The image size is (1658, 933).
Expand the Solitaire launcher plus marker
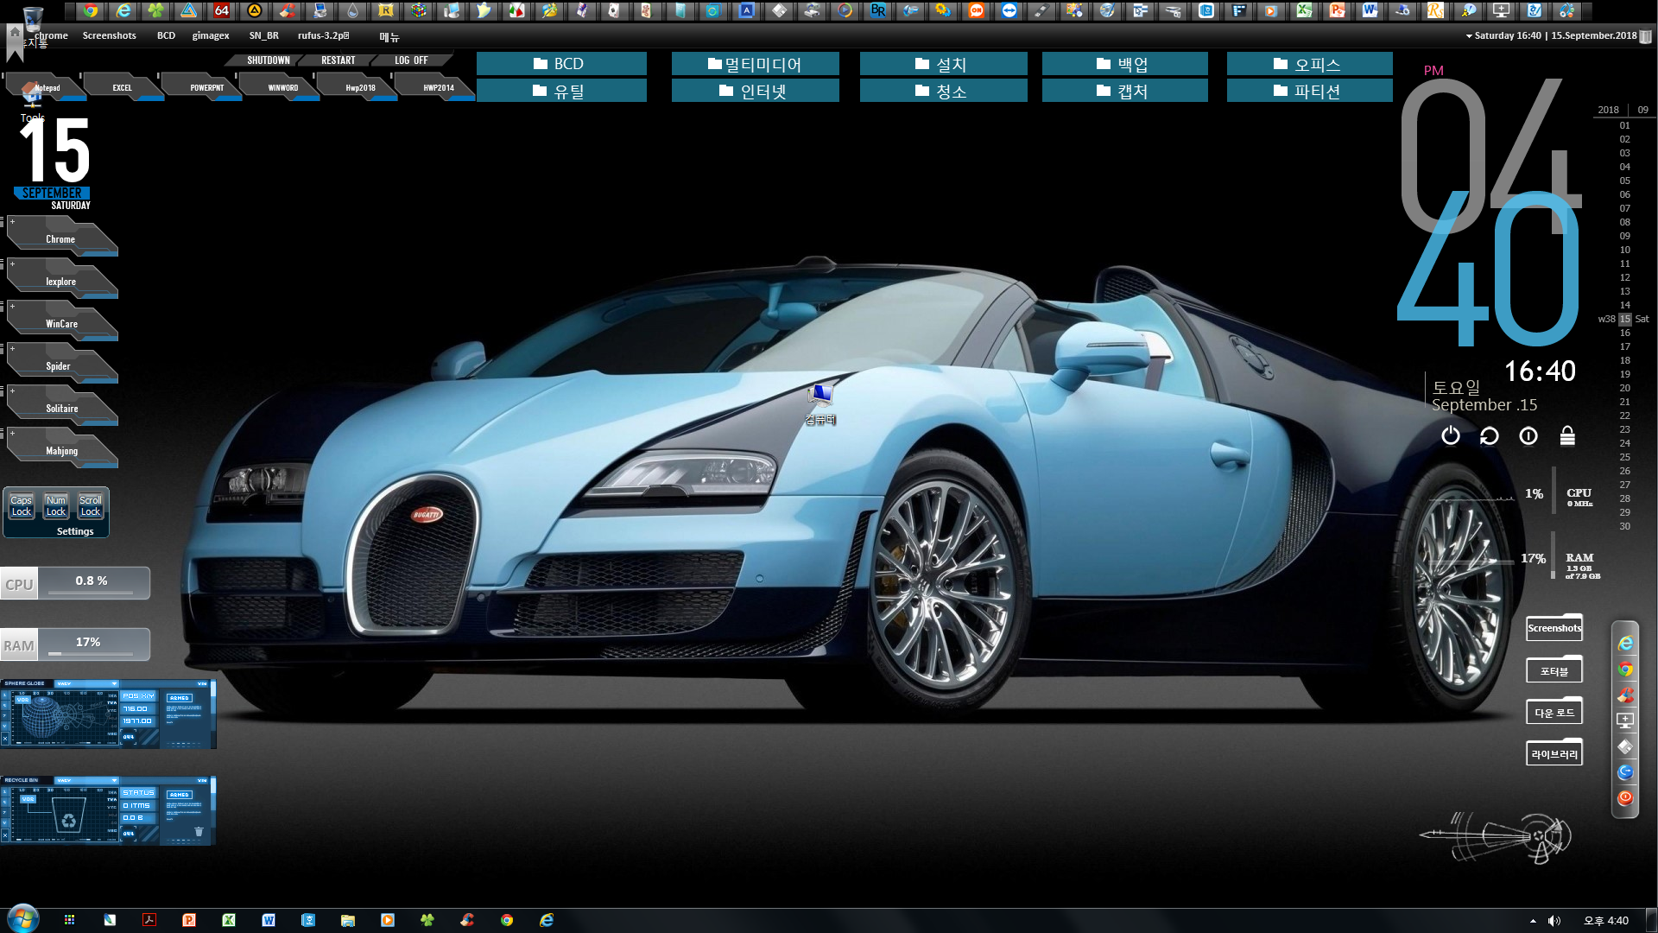tap(12, 390)
